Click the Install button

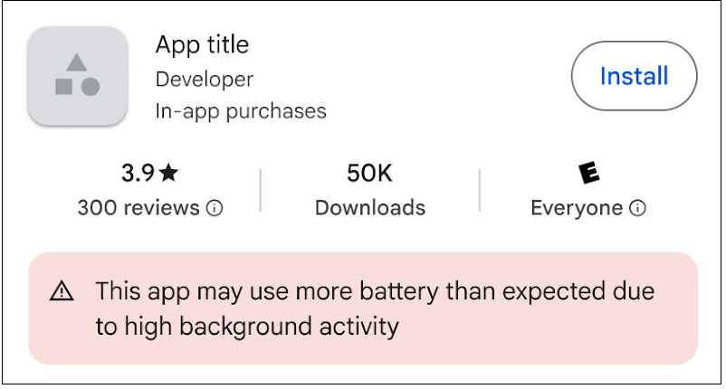tap(634, 76)
